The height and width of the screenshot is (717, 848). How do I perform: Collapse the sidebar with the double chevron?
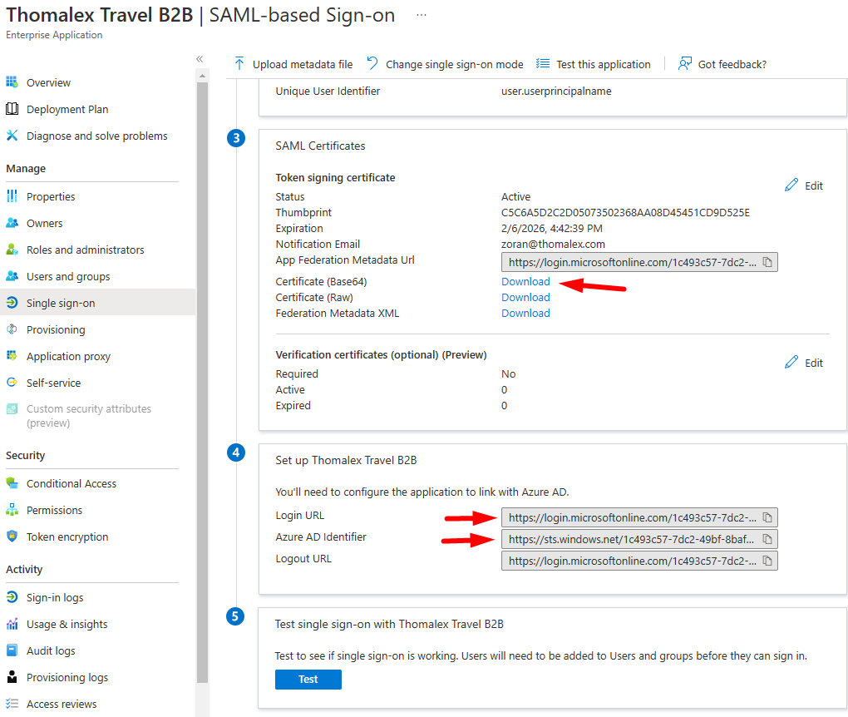pos(200,59)
